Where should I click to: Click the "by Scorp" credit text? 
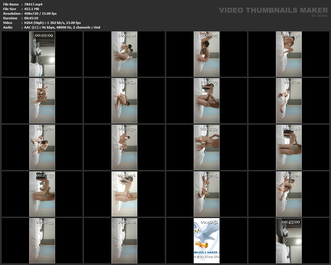pos(319,16)
